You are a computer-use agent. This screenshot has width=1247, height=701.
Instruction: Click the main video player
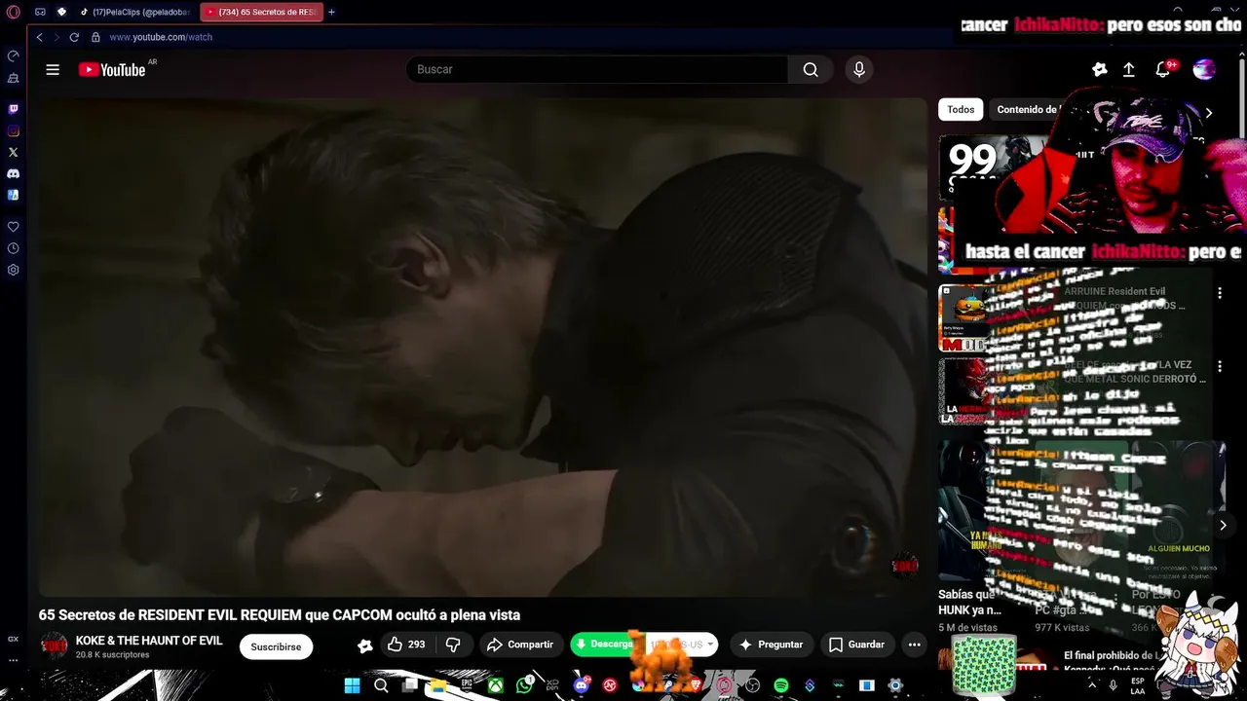click(x=483, y=347)
